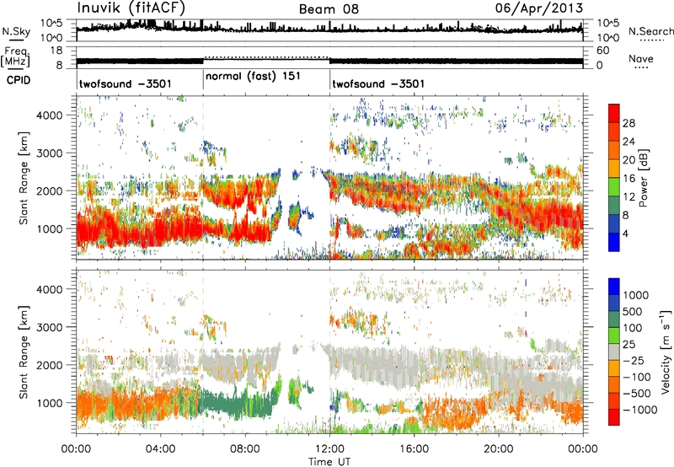Click the date '06/Apr/2013'
The width and height of the screenshot is (674, 467).
(x=539, y=8)
